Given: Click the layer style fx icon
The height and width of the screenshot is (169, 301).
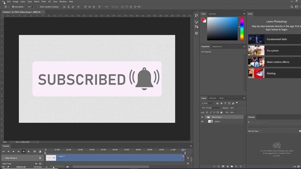Looking at the screenshot, I should pyautogui.click(x=219, y=167).
